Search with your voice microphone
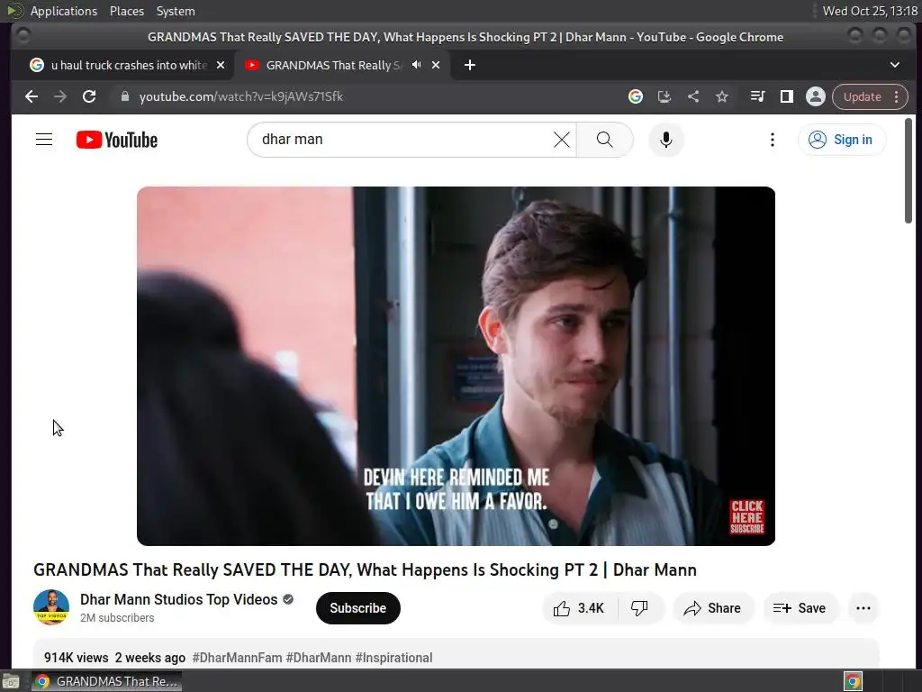Image resolution: width=922 pixels, height=692 pixels. tap(665, 140)
